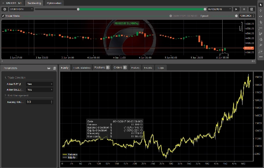Open the Trade statistics tab
The image size is (264, 168).
[82, 68]
